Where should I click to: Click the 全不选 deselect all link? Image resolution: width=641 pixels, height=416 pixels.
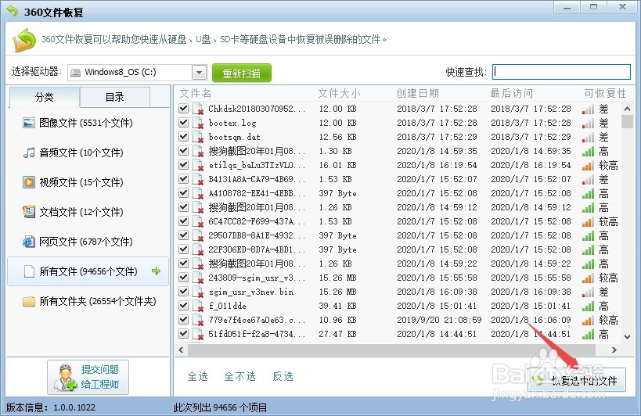click(240, 376)
